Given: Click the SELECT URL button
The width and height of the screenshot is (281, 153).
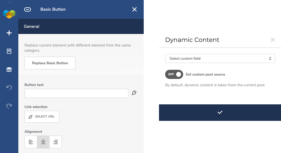Looking at the screenshot, I should tap(42, 117).
